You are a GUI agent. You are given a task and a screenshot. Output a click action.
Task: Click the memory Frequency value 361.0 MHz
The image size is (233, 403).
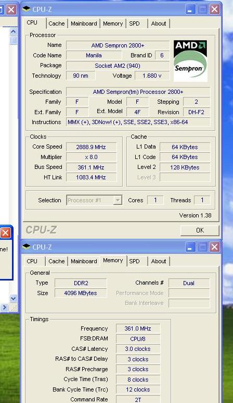point(138,328)
